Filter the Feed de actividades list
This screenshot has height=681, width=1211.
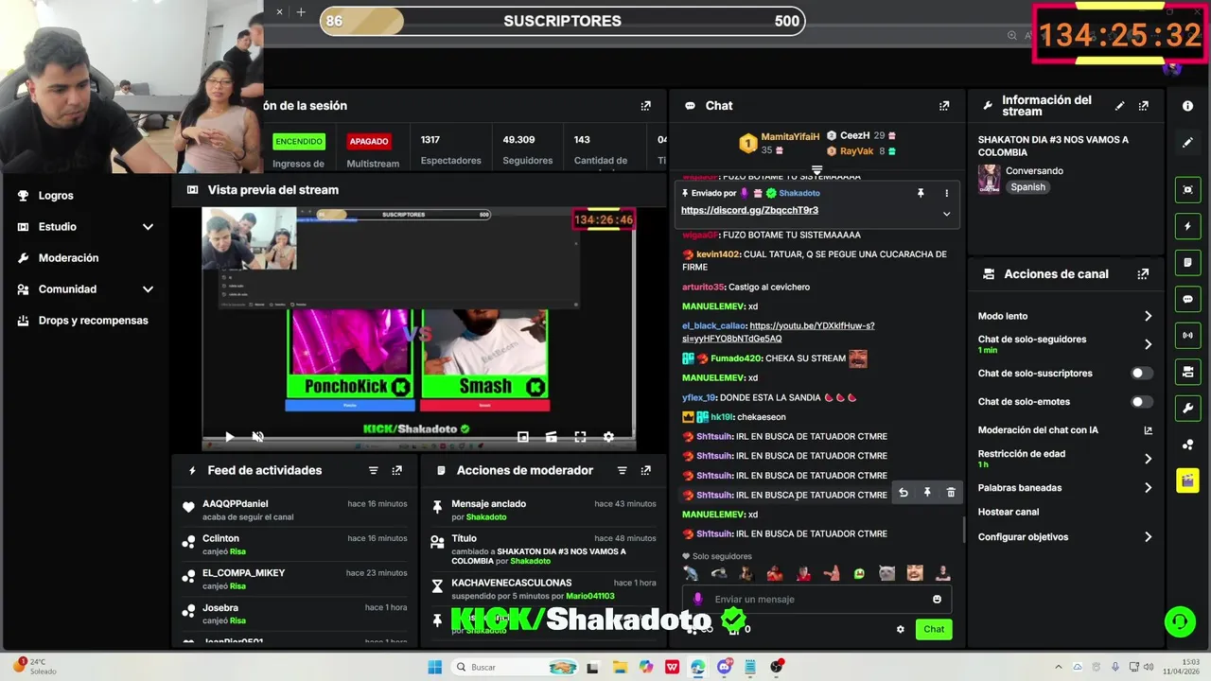373,471
